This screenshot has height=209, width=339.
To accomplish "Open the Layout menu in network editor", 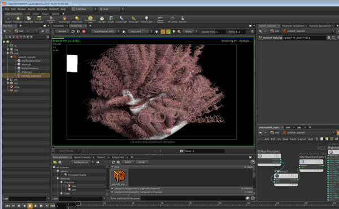I will pos(302,139).
